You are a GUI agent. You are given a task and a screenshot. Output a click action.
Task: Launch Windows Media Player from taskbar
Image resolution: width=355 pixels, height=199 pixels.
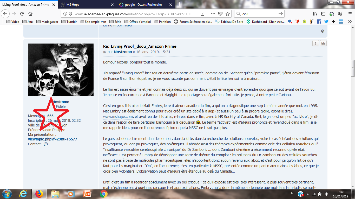pos(71,194)
